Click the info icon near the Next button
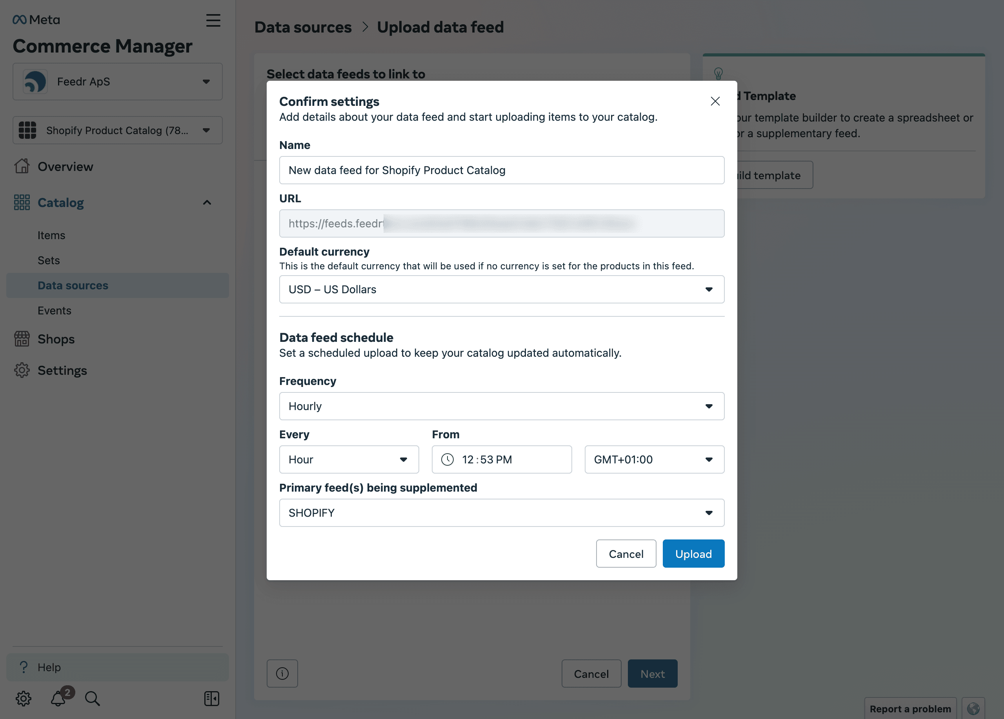Screen dimensions: 1004x719 click(282, 674)
